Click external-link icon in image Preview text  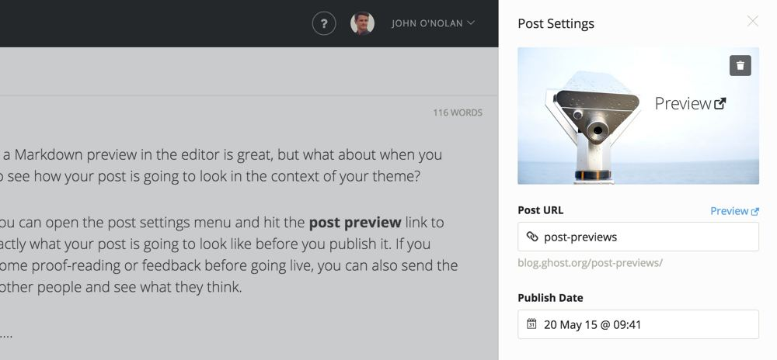pyautogui.click(x=720, y=103)
